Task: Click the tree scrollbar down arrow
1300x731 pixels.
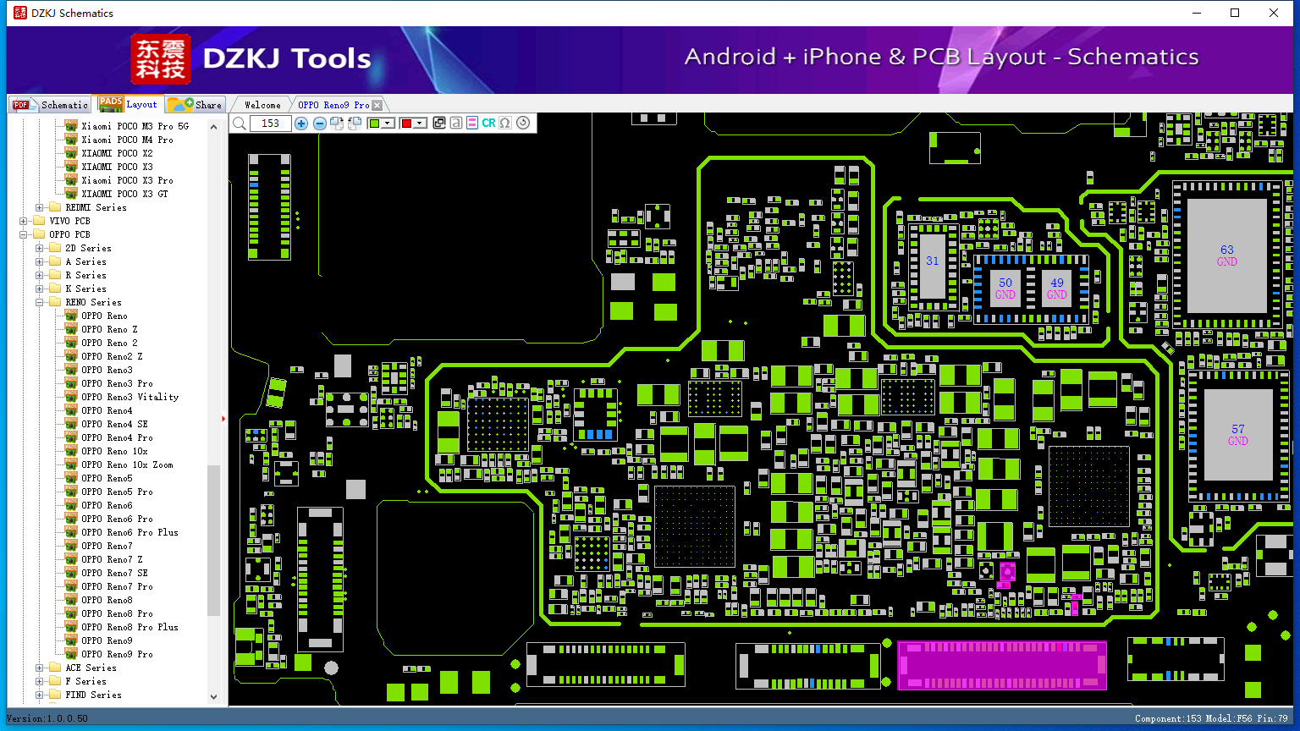Action: pyautogui.click(x=213, y=697)
